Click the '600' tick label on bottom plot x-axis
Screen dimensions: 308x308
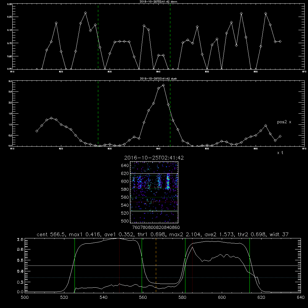222,298
